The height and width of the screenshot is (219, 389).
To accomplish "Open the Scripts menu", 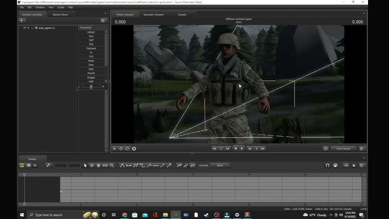I will 61,7.
